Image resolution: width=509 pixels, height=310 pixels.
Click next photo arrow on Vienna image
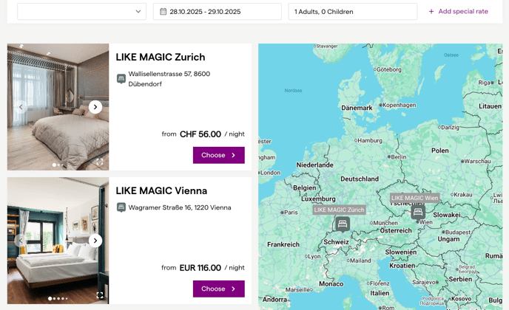[95, 241]
